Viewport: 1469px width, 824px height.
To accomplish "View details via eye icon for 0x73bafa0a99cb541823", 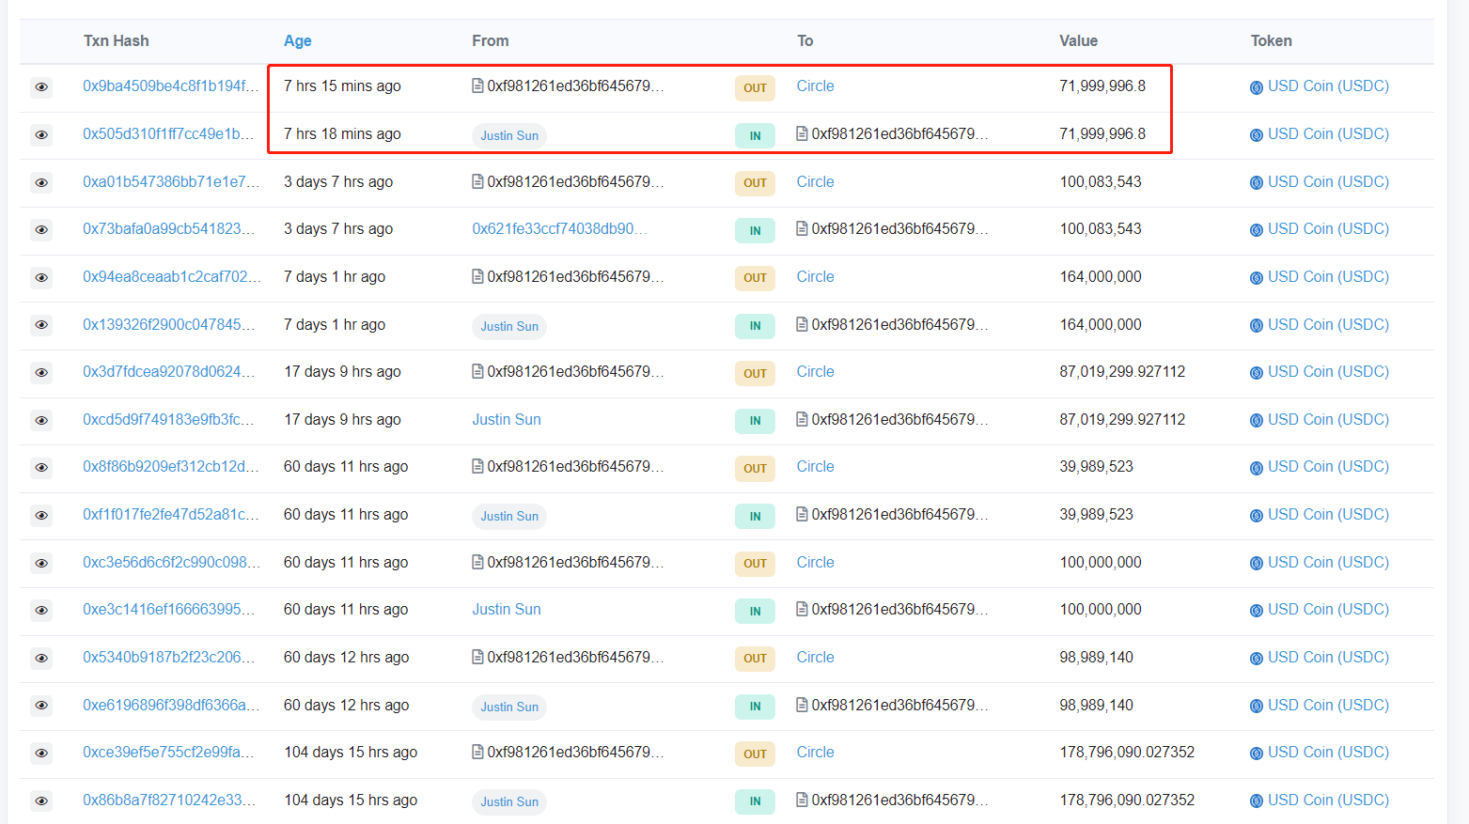I will (x=41, y=230).
